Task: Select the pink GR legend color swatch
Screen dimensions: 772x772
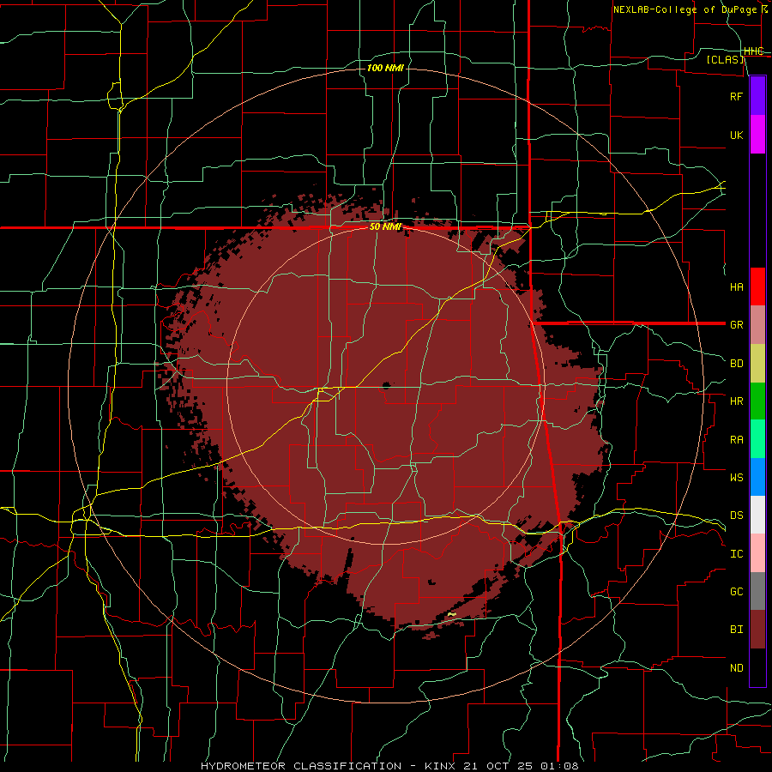Action: click(757, 325)
